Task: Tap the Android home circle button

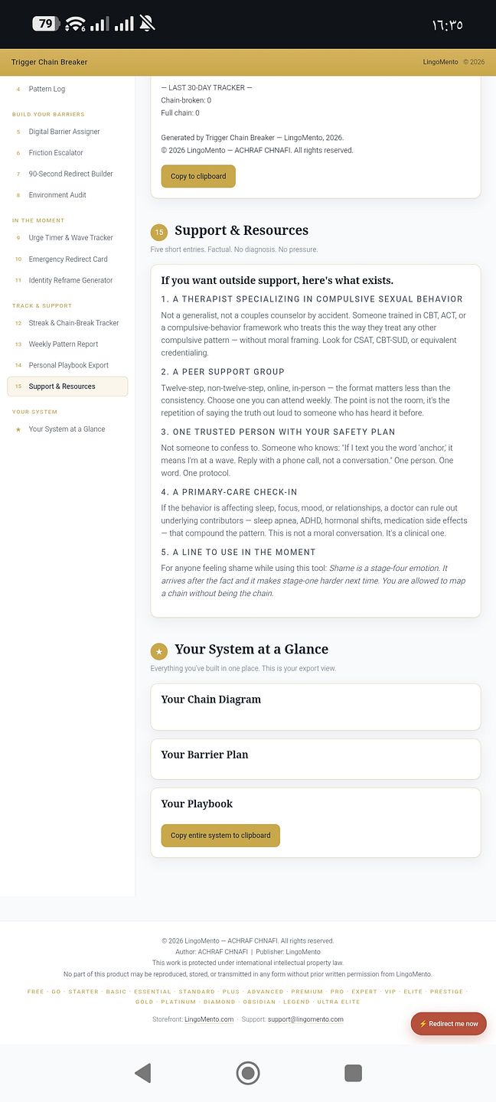Action: 248,1073
